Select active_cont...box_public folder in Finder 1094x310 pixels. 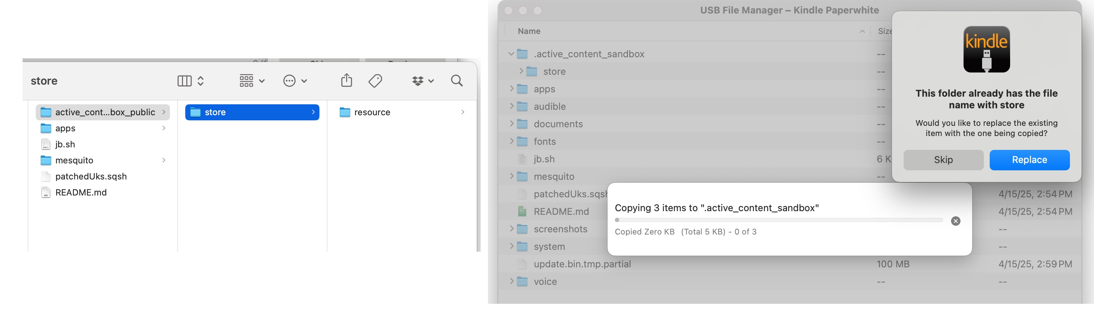point(103,112)
